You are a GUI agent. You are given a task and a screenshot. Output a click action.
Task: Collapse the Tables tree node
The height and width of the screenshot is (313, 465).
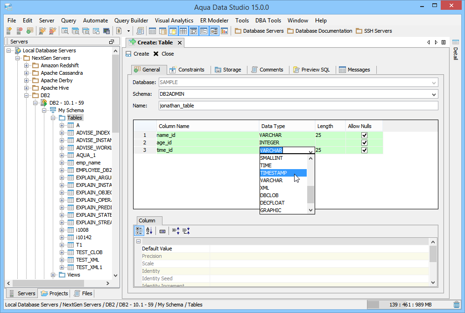point(54,118)
